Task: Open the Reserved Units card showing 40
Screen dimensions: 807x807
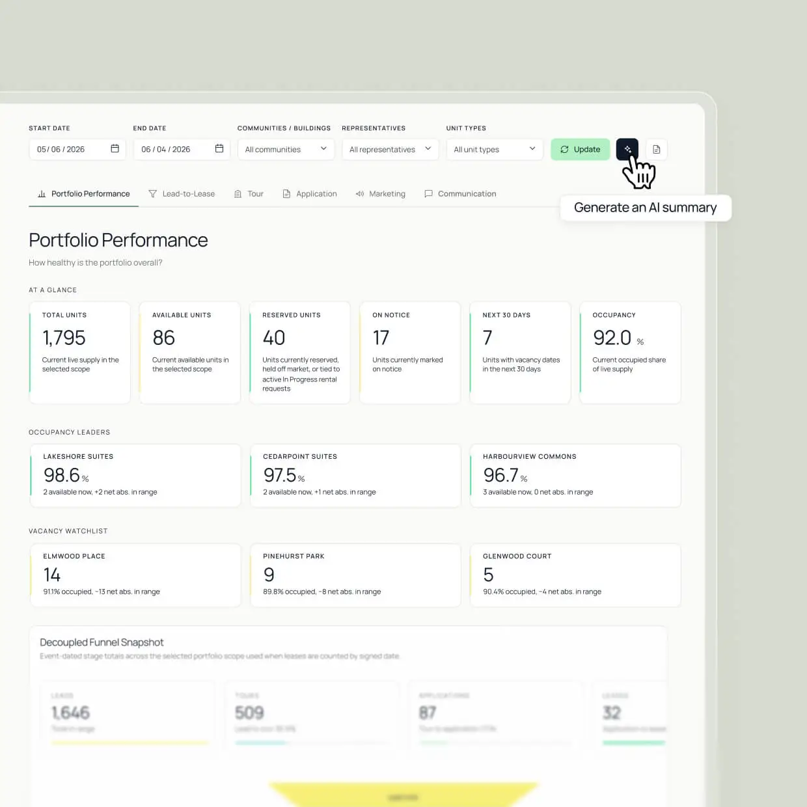Action: 300,353
